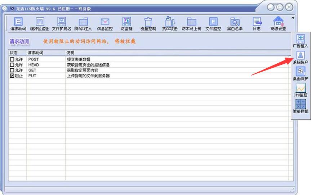Uncheck the 阻止 checkbox for PUT
The image size is (311, 195).
[12, 76]
